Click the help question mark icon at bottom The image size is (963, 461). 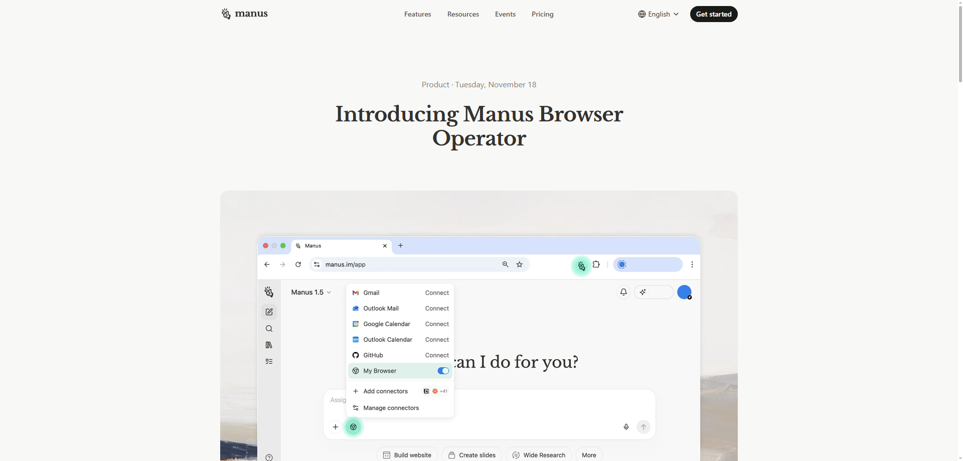pos(269,457)
